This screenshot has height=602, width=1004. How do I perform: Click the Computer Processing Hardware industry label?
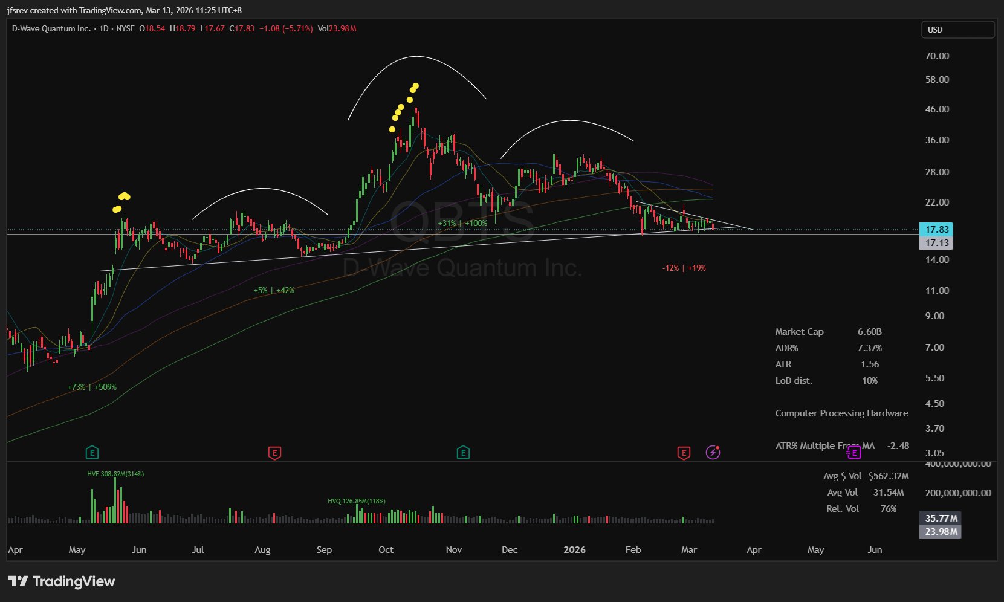(x=841, y=413)
